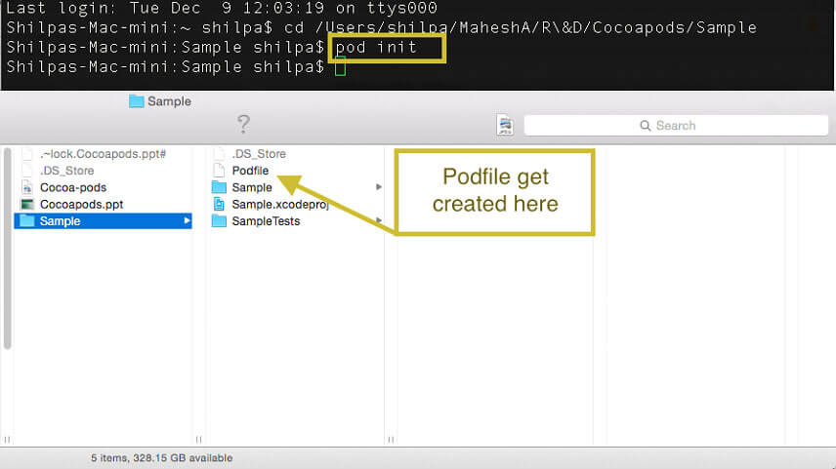Select Sample.xcodeproj file
Screen dimensions: 836x469
pyautogui.click(x=280, y=205)
